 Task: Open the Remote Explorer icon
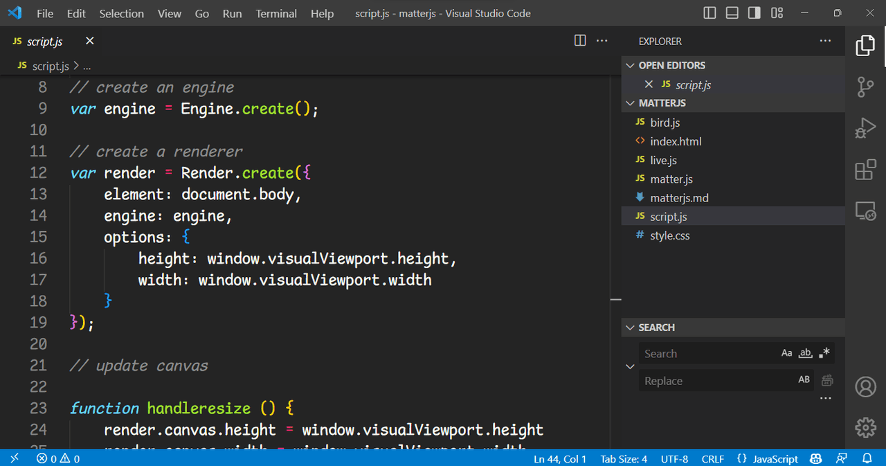(x=865, y=210)
